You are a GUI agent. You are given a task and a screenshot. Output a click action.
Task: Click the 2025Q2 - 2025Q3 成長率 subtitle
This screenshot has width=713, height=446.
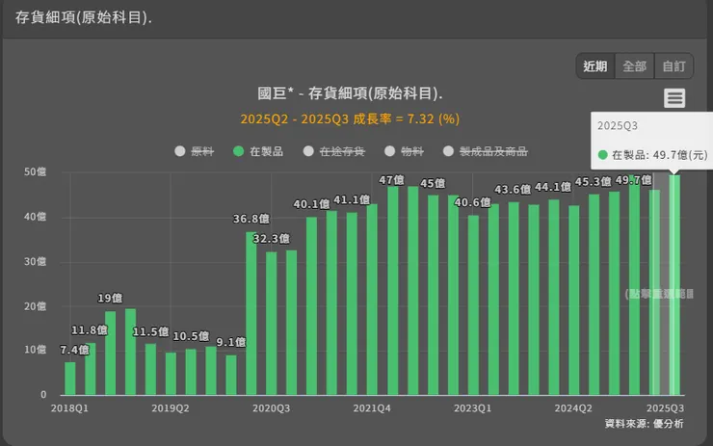(350, 119)
